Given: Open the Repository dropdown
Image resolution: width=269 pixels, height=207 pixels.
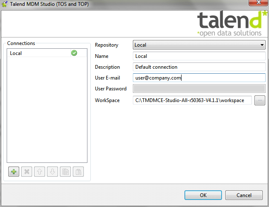Looking at the screenshot, I should coord(199,45).
